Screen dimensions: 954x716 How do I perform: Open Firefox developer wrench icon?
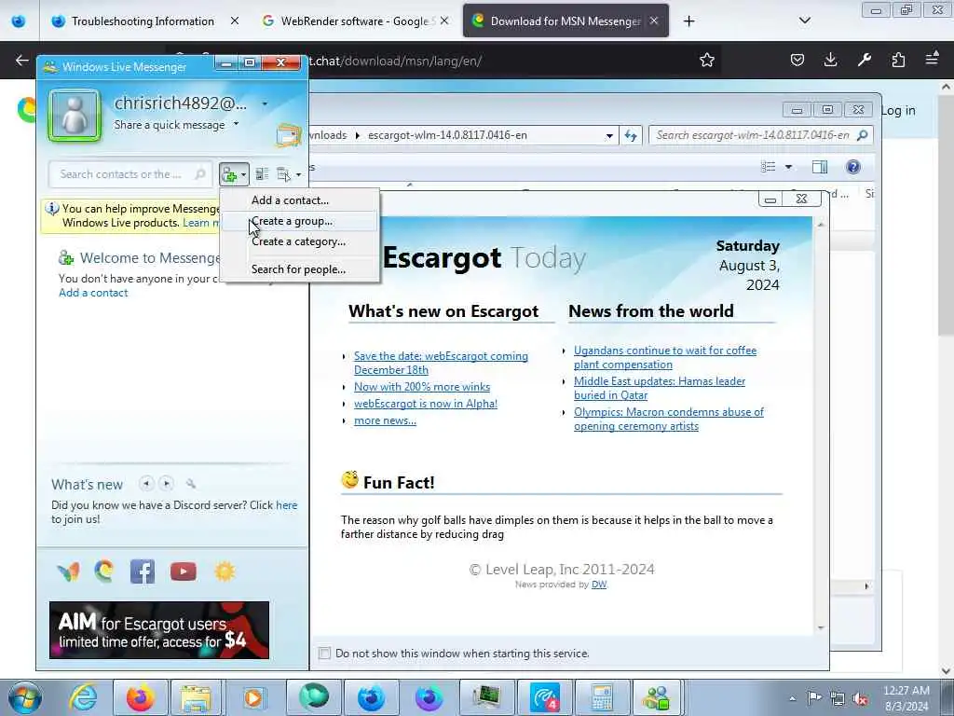click(x=865, y=60)
